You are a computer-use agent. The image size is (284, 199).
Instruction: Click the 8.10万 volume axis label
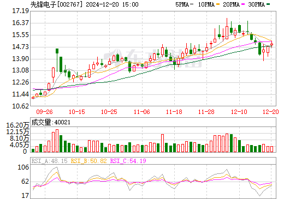pyautogui.click(x=20, y=138)
